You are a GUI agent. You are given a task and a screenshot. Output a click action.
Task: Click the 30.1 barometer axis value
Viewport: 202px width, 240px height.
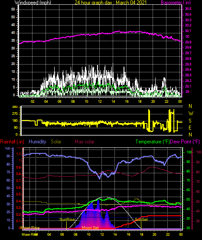(x=188, y=31)
